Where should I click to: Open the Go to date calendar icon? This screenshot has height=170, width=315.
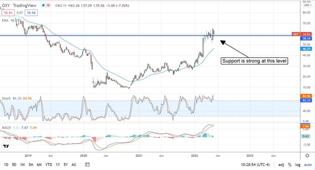[x=87, y=165]
